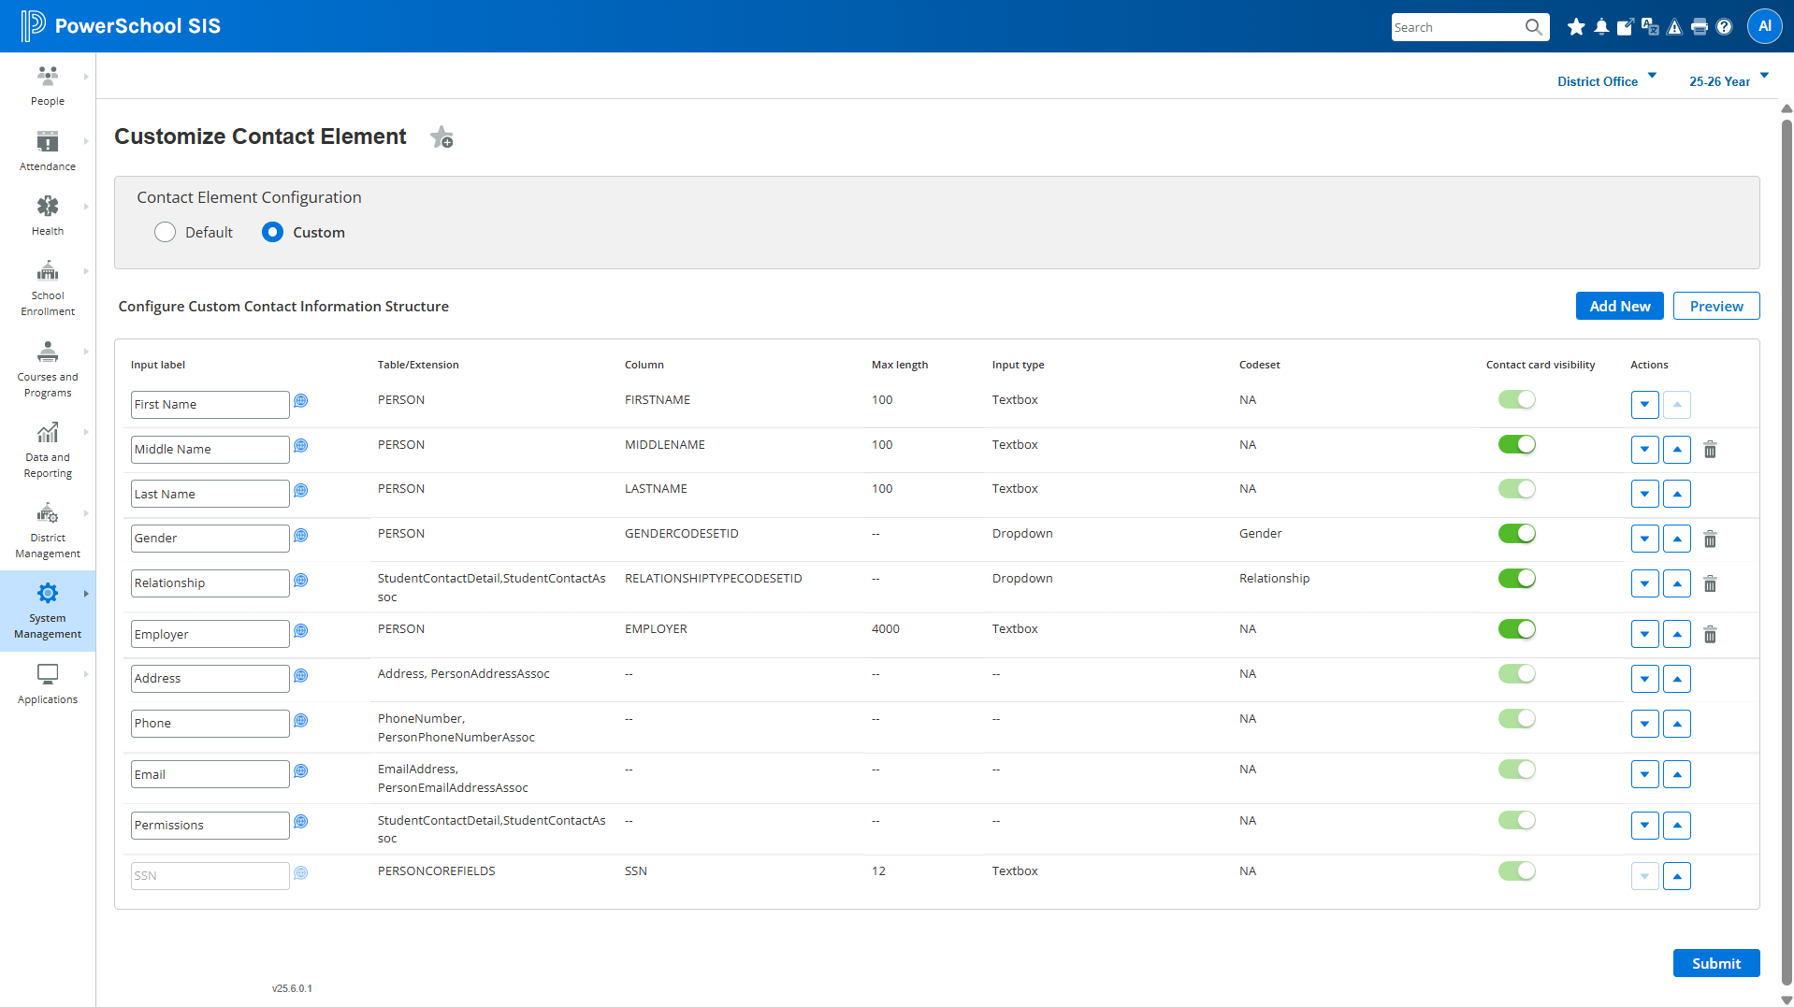This screenshot has height=1007, width=1794.
Task: Move the Phone row up using the up arrow
Action: [1676, 723]
